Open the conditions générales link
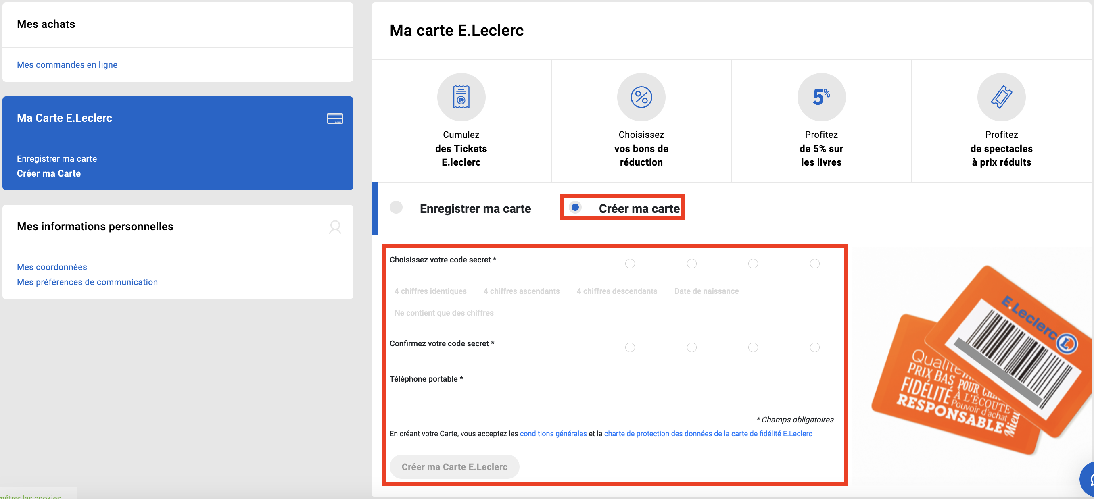 [553, 434]
